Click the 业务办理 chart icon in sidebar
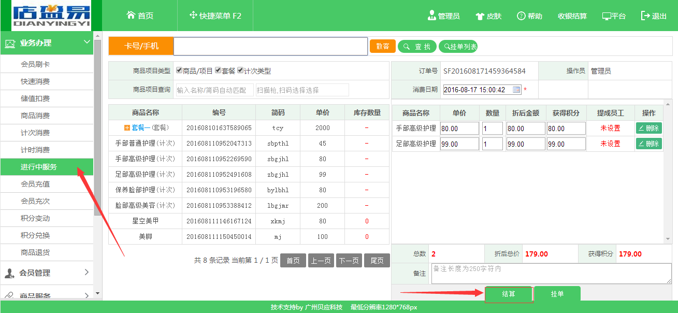This screenshot has width=678, height=313. click(10, 44)
